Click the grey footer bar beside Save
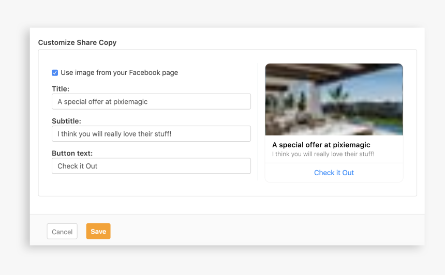Screen dimensions: 445x275 point(259,231)
